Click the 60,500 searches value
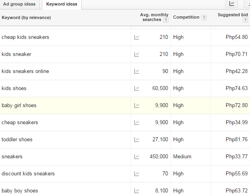The height and width of the screenshot is (196, 250). click(160, 88)
